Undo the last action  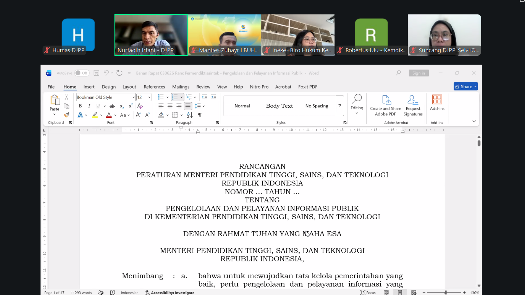(106, 73)
